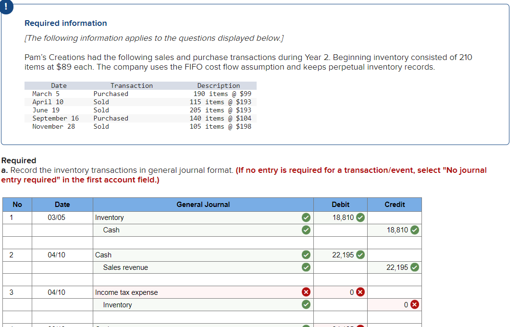The width and height of the screenshot is (532, 327).
Task: Click the Date column header in journal
Action: (x=62, y=205)
